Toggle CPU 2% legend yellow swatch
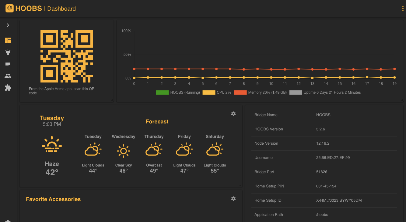This screenshot has width=406, height=222. click(x=209, y=92)
